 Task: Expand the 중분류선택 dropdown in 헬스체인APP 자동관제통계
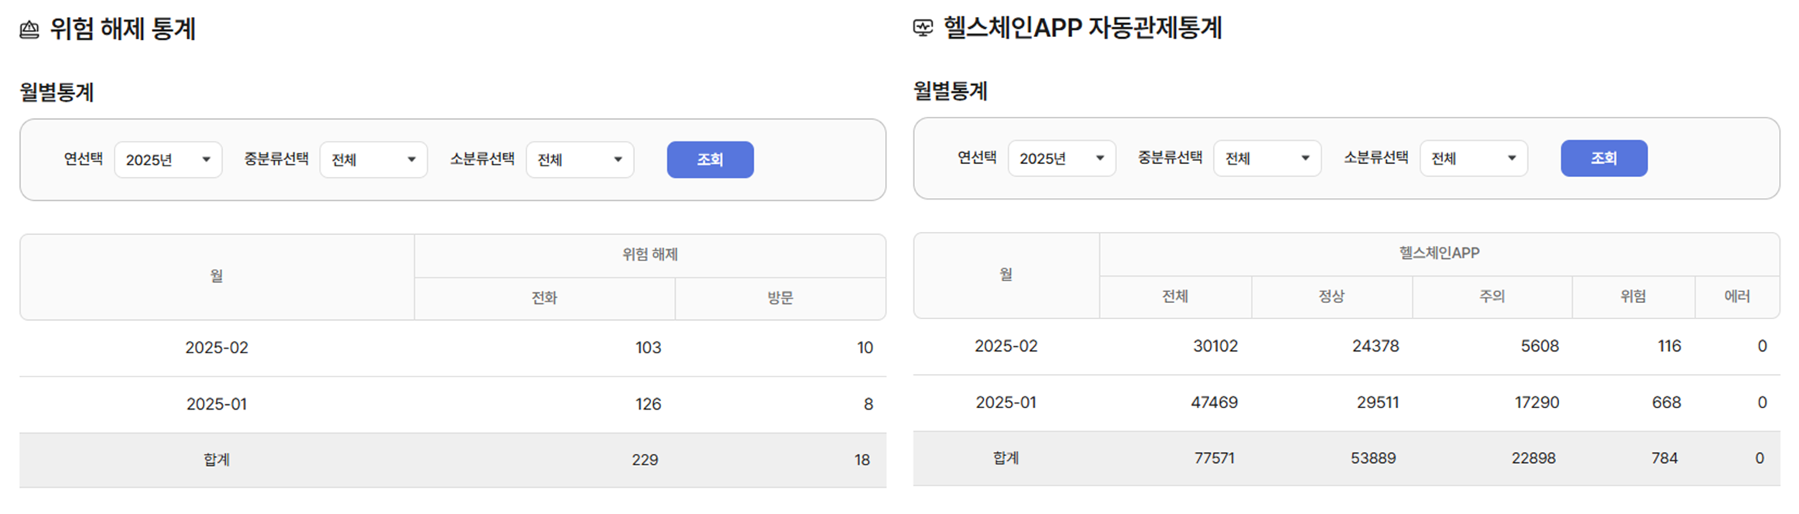coord(1267,158)
